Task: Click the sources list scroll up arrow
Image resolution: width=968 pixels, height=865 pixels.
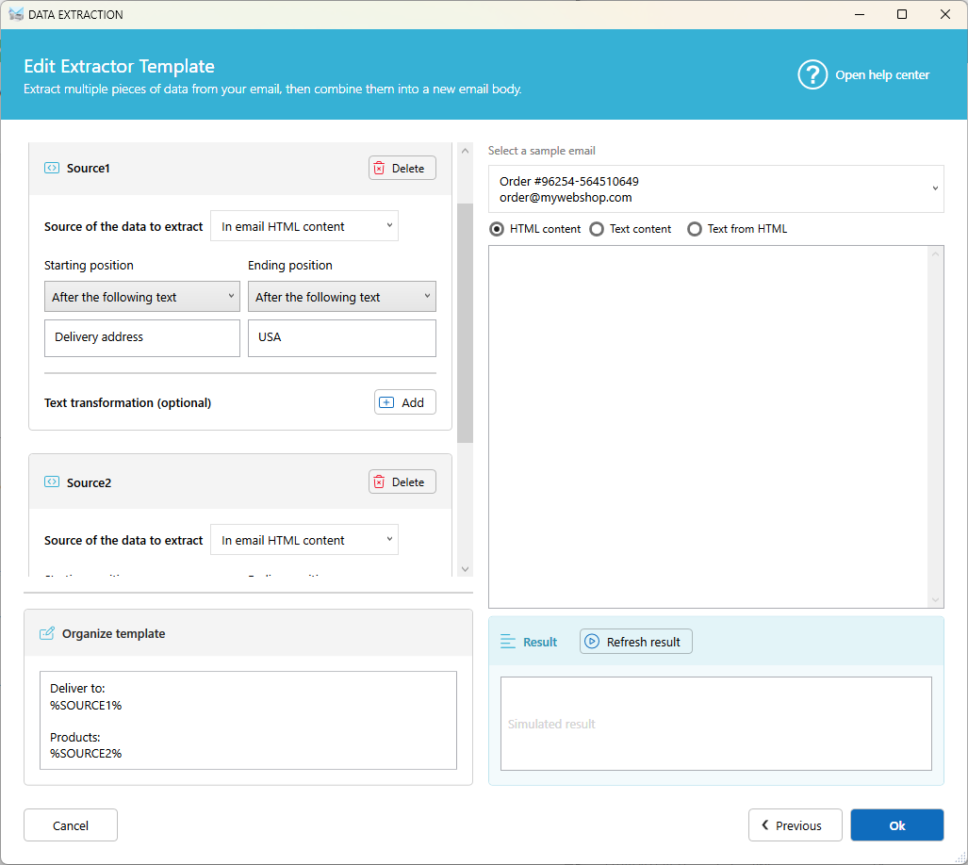Action: click(466, 150)
